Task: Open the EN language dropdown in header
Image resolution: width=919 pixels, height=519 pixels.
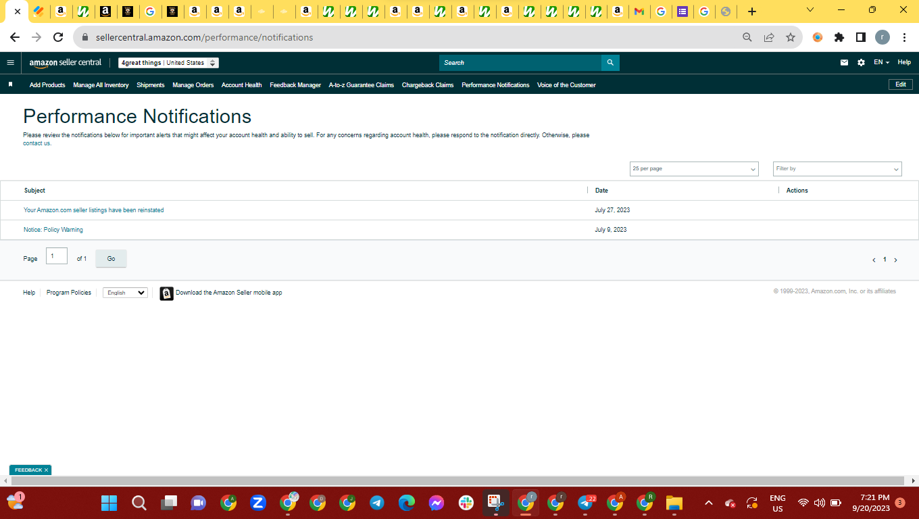Action: pos(881,63)
